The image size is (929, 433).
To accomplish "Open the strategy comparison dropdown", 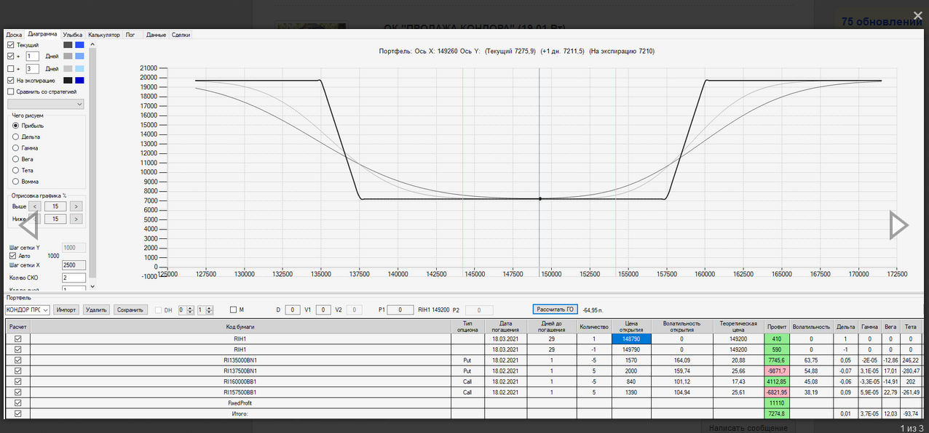I will point(45,104).
